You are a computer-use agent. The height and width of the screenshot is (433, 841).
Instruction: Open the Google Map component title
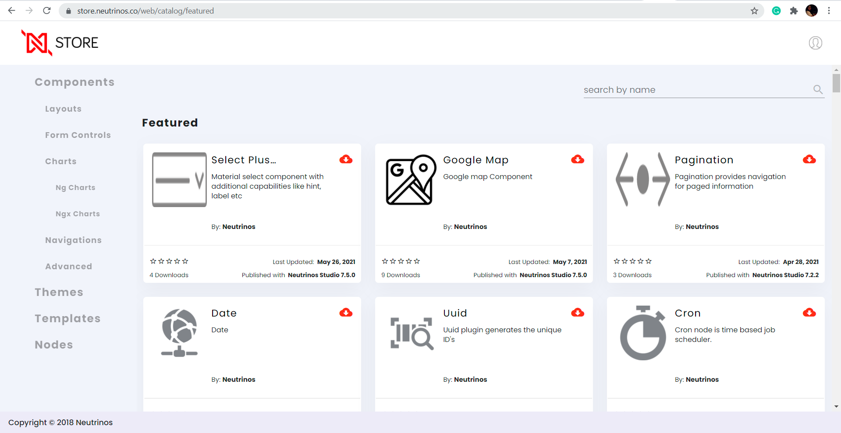pos(476,160)
